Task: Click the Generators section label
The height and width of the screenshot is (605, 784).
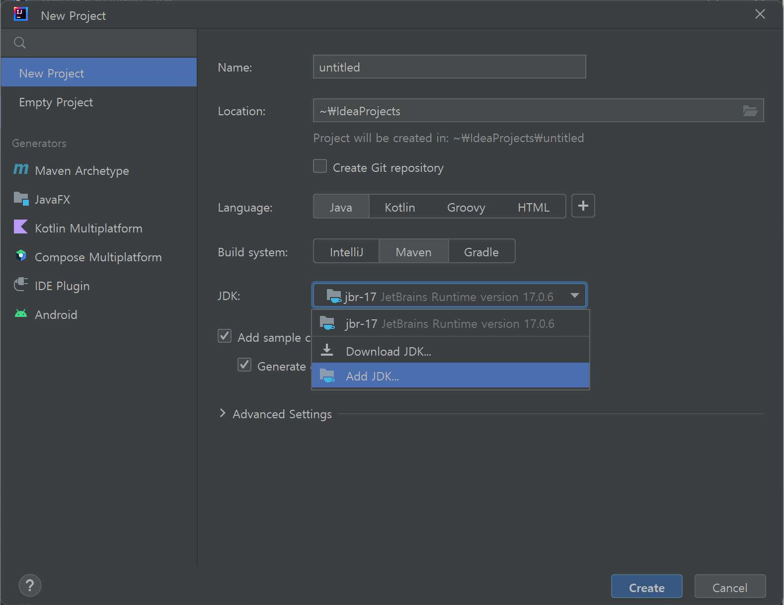Action: [x=39, y=143]
